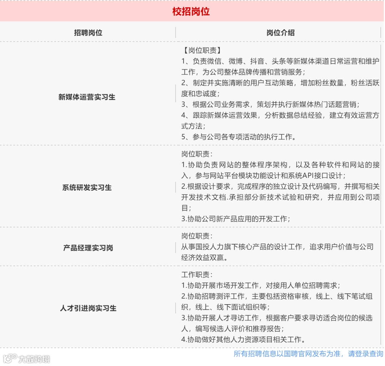Click line 5、参与公司各专项活动的执行工作
Image resolution: width=385 pixels, height=366 pixels.
click(238, 137)
